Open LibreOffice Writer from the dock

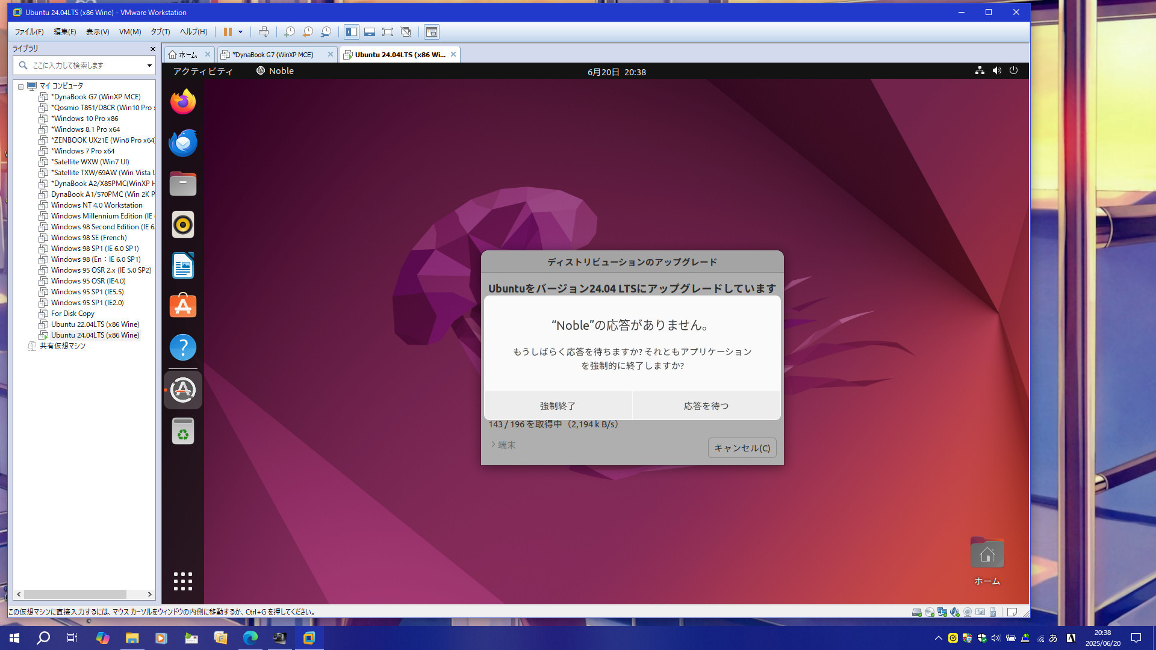(x=183, y=265)
